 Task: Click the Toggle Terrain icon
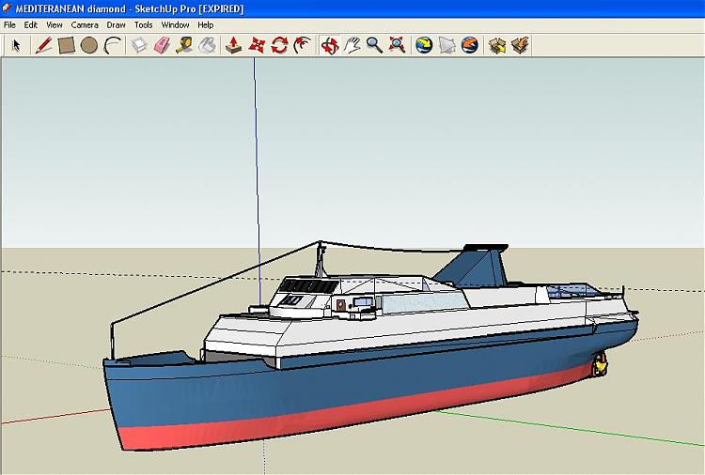[x=446, y=45]
